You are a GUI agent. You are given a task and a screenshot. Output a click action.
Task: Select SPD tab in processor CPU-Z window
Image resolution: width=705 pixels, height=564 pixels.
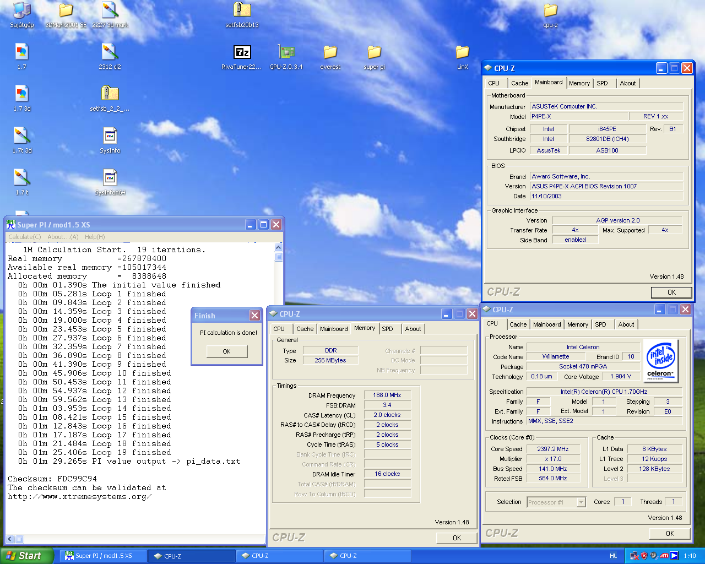tap(601, 324)
